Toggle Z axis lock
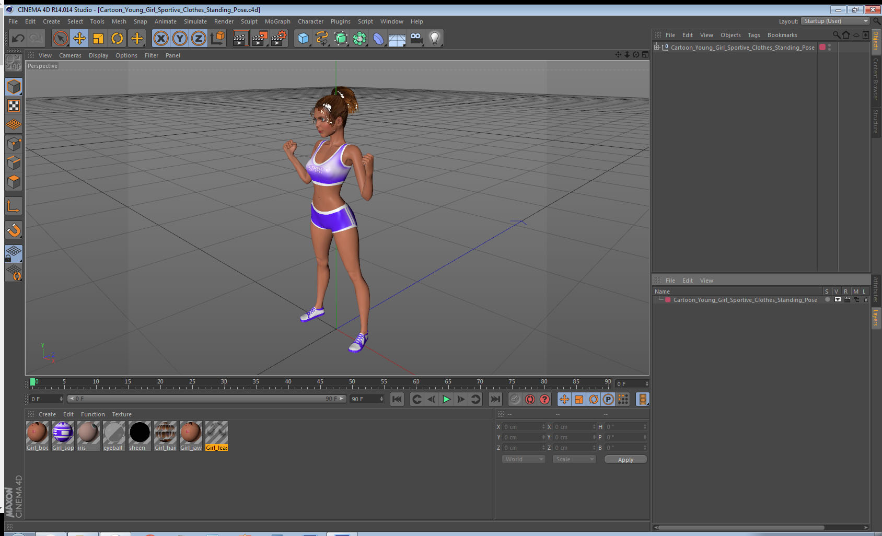 (x=199, y=38)
